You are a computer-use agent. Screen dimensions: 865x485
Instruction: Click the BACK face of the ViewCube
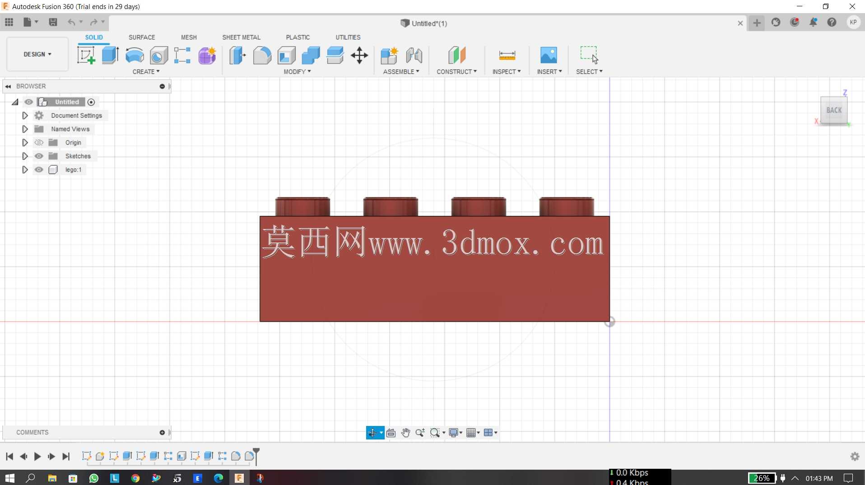pos(834,110)
